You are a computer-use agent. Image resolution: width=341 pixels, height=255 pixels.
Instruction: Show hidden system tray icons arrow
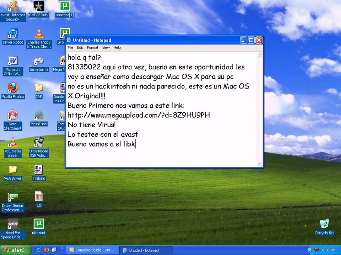[x=310, y=250]
